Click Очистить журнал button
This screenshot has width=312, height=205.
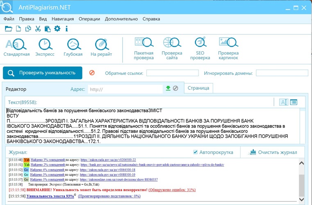273,152
